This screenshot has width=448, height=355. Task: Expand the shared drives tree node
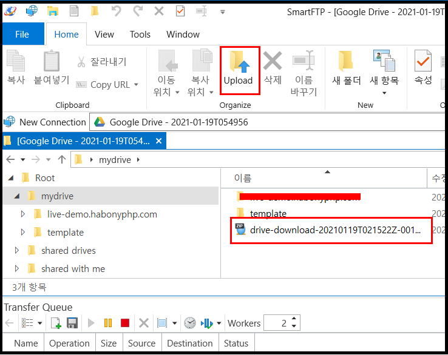point(16,251)
